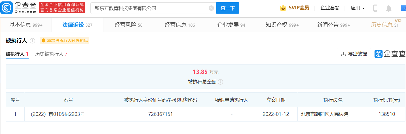This screenshot has width=406, height=134.
Task: Click organization code 726367151
Action: point(160,114)
